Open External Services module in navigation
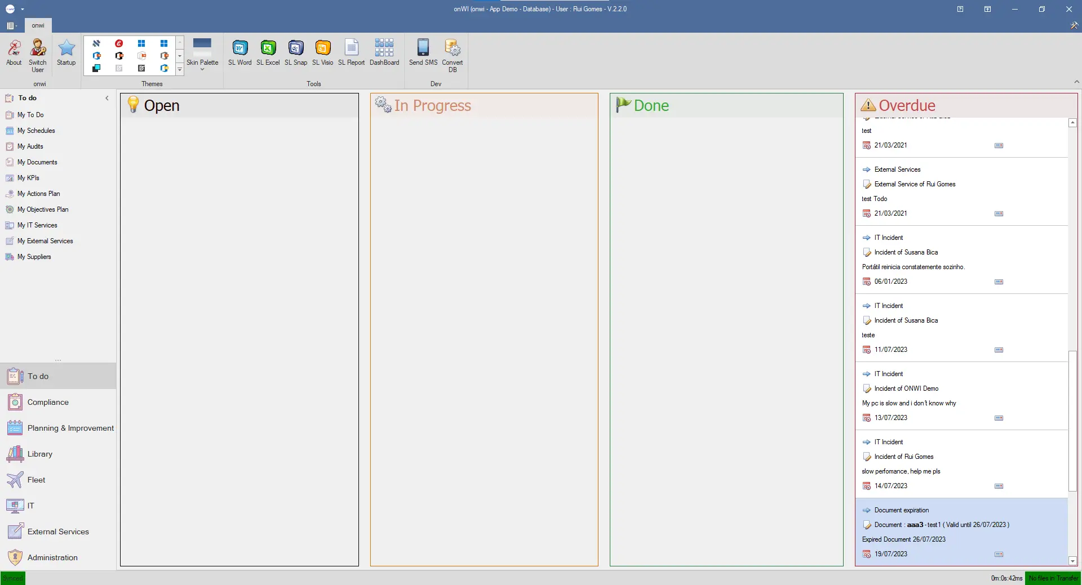This screenshot has height=585, width=1082. pos(58,532)
